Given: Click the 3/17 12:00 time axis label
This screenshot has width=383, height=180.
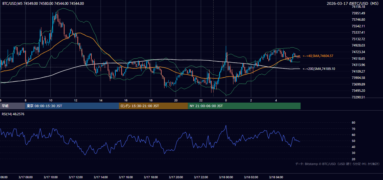Looking at the screenshot, I should [76, 177].
